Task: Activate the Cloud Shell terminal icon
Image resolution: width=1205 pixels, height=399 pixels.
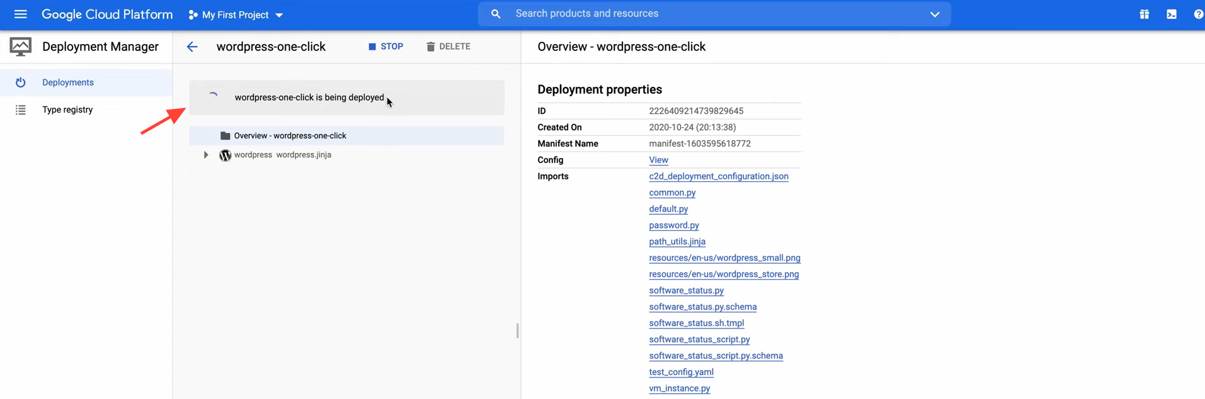Action: point(1171,14)
